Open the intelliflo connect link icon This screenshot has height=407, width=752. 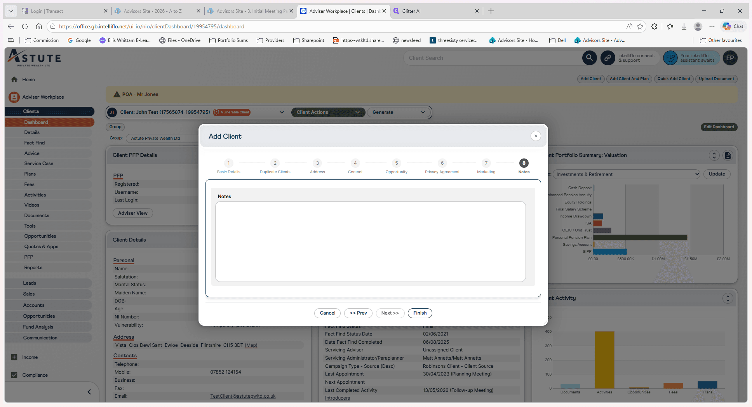tap(608, 58)
